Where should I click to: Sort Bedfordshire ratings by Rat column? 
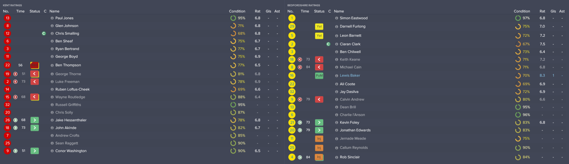pyautogui.click(x=542, y=11)
